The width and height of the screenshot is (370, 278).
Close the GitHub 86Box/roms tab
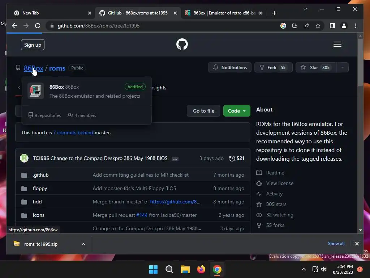click(175, 13)
